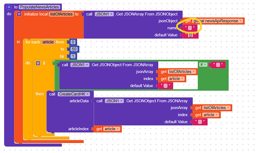Click the articleData parameter label
This screenshot has width=256, height=153.
tap(79, 101)
